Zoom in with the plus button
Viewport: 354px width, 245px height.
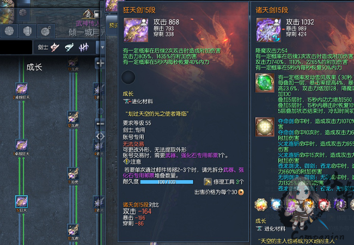coord(100,63)
